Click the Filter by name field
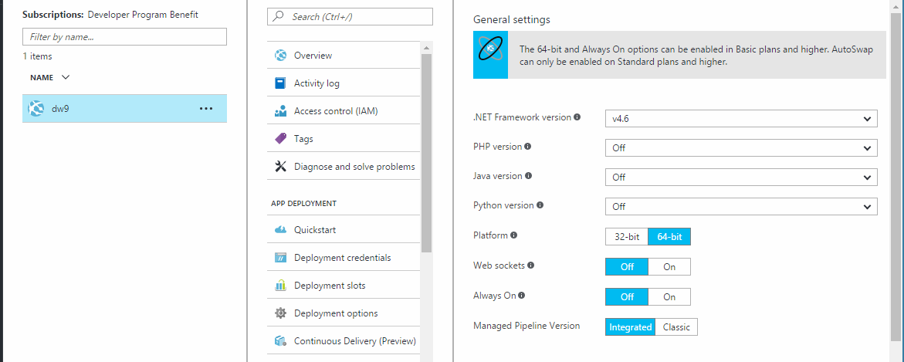The height and width of the screenshot is (362, 904). click(124, 36)
